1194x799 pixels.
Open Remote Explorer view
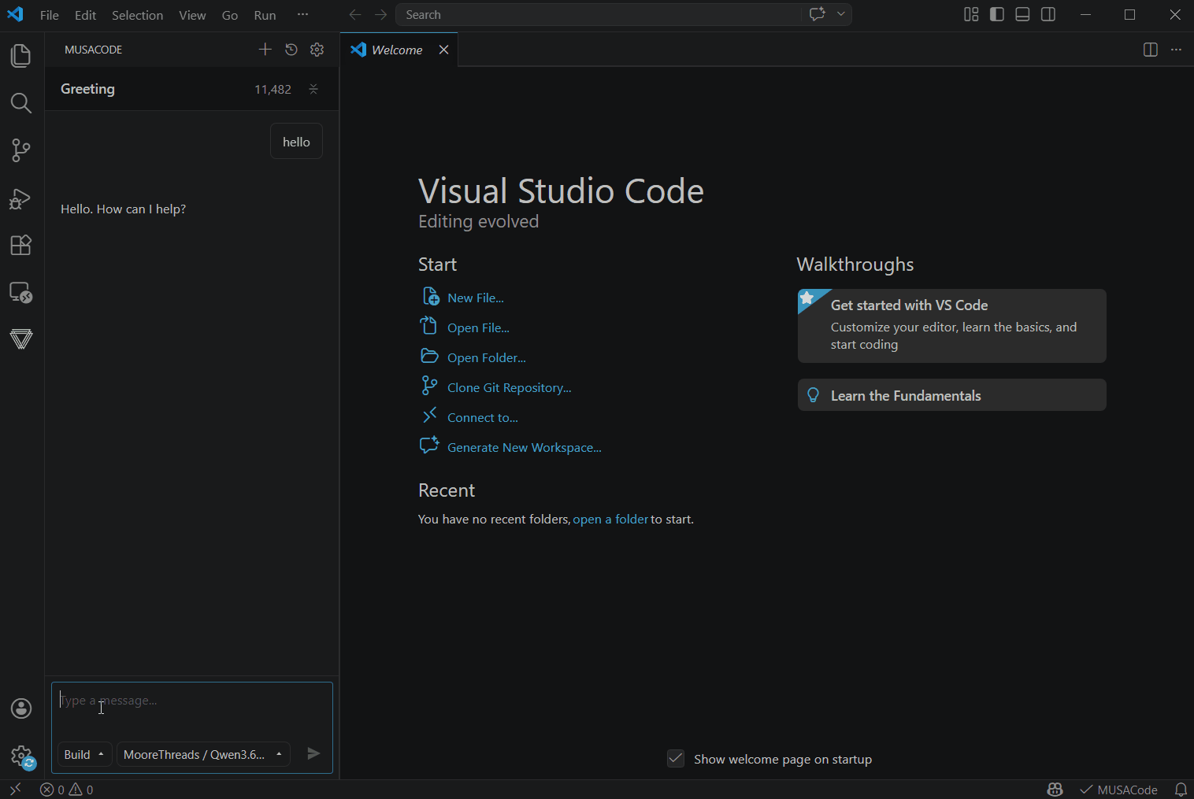pyautogui.click(x=21, y=293)
